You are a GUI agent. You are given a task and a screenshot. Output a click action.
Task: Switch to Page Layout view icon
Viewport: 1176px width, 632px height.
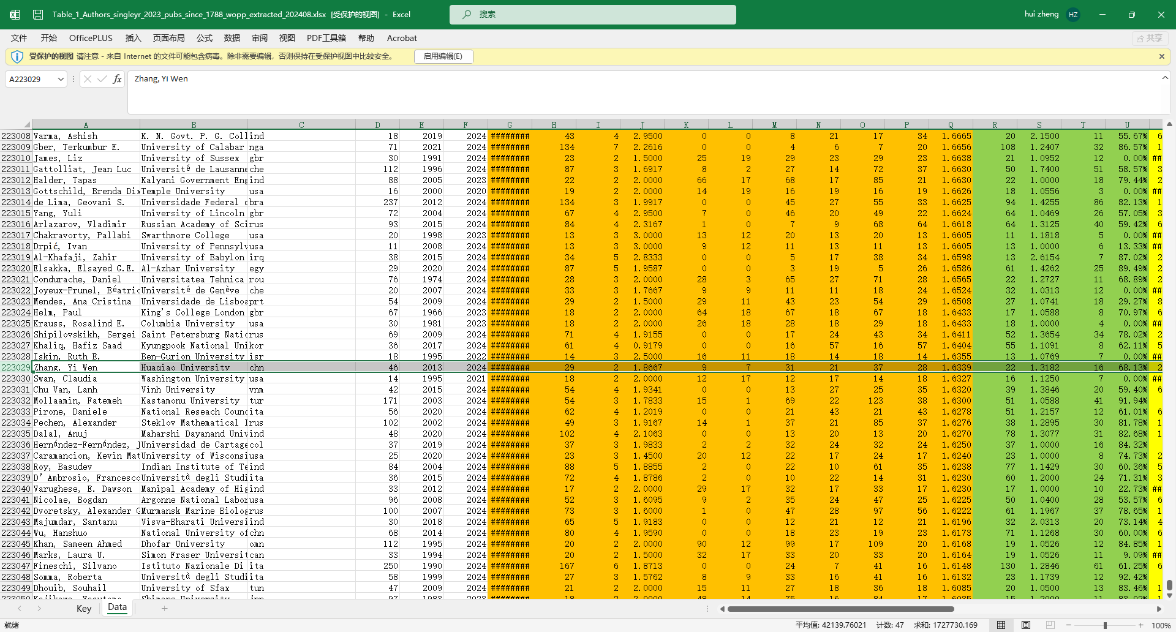click(1025, 625)
